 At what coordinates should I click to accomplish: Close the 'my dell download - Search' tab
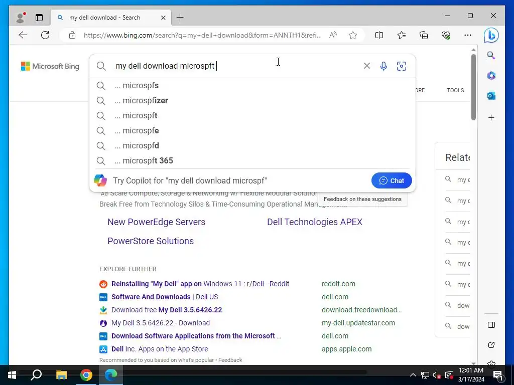pos(163,18)
